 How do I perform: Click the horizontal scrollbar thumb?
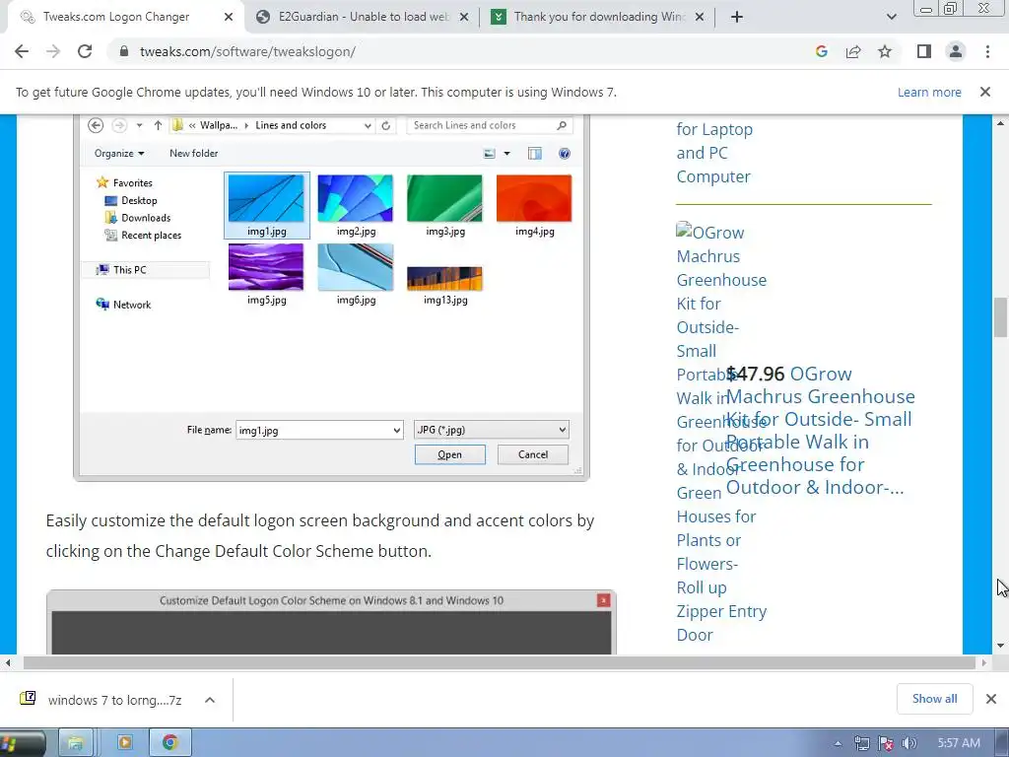[x=500, y=662]
